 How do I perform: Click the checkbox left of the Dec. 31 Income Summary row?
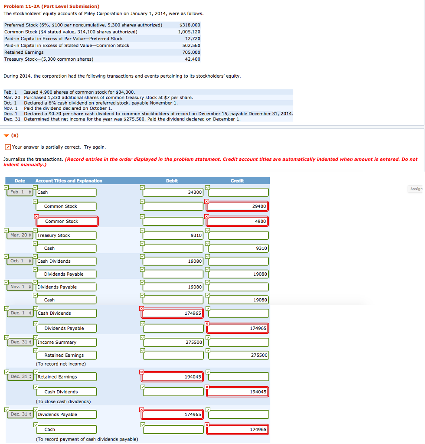click(x=6, y=337)
